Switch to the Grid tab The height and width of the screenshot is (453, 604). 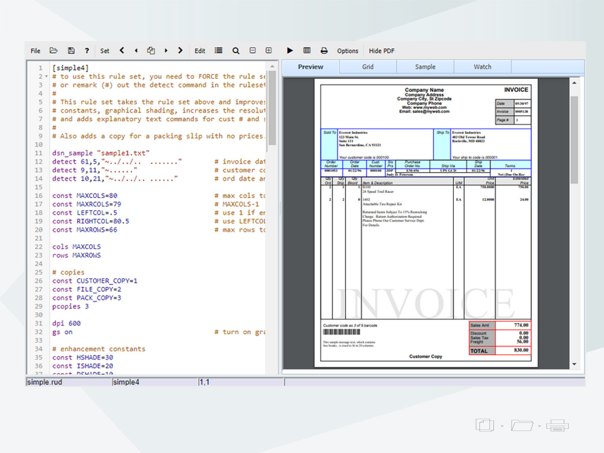(x=368, y=67)
